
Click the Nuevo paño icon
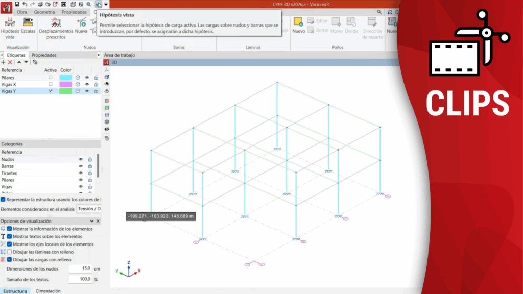point(298,23)
